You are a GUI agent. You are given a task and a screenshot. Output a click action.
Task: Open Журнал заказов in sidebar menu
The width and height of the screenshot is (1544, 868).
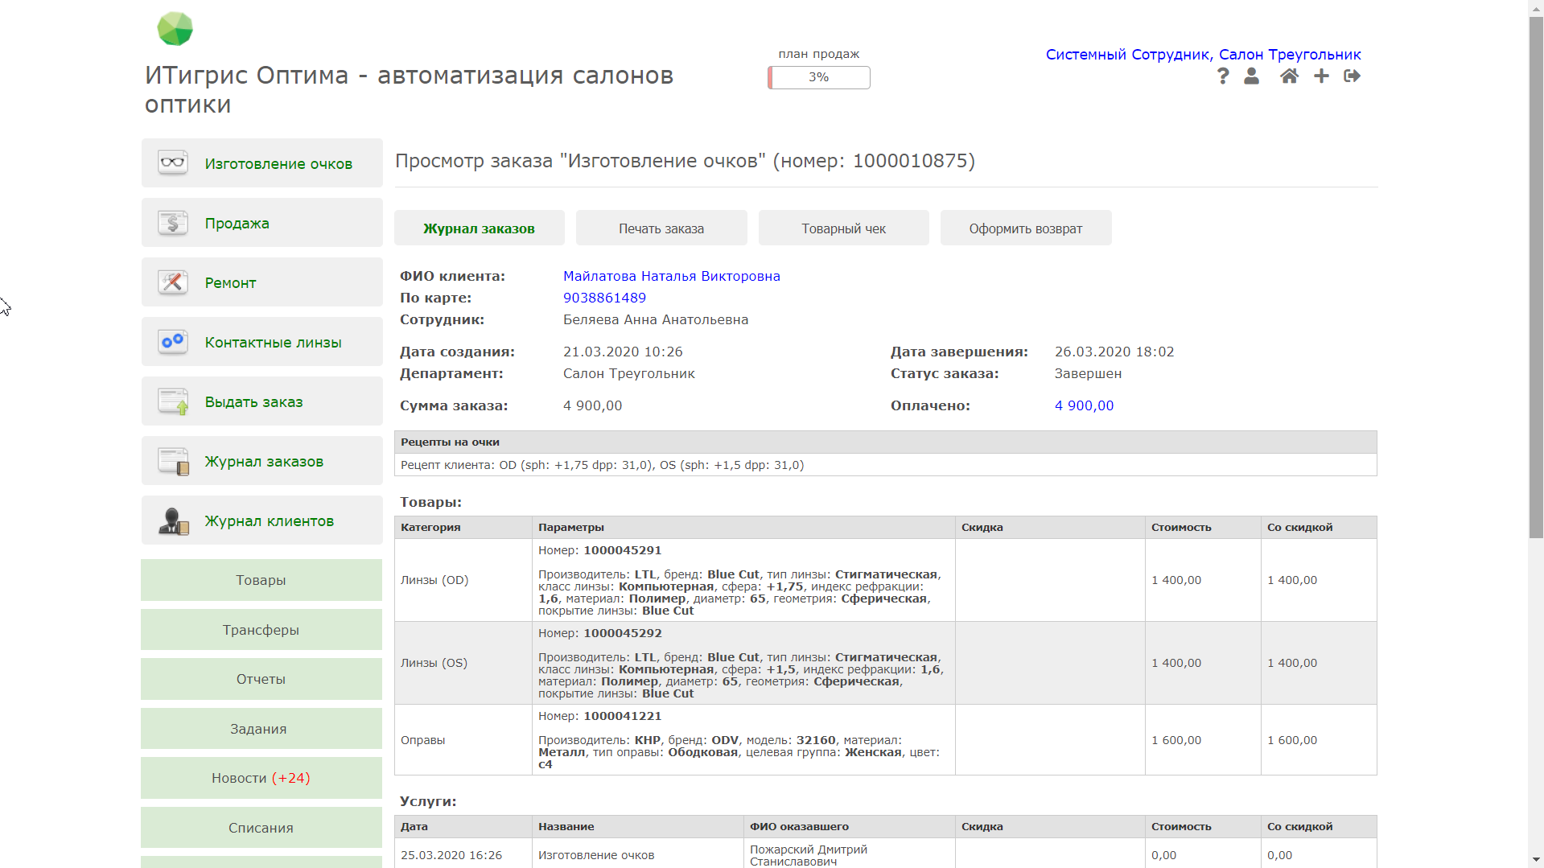[x=264, y=461]
